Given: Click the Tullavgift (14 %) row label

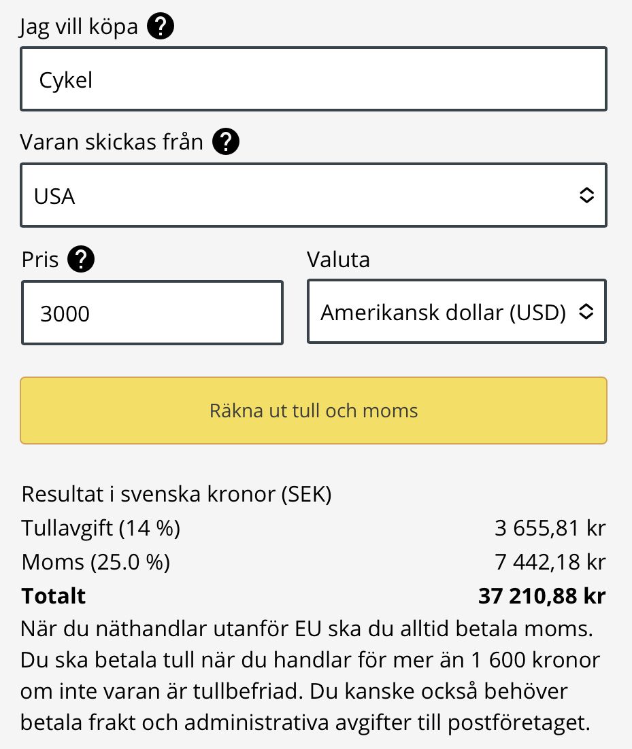Looking at the screenshot, I should pyautogui.click(x=101, y=528).
